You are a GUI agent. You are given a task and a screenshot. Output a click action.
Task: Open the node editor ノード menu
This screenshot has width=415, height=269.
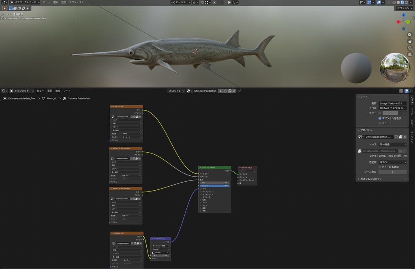pos(67,91)
